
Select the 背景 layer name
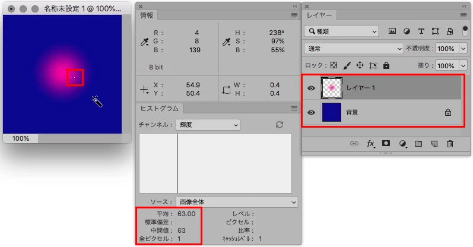pos(352,112)
